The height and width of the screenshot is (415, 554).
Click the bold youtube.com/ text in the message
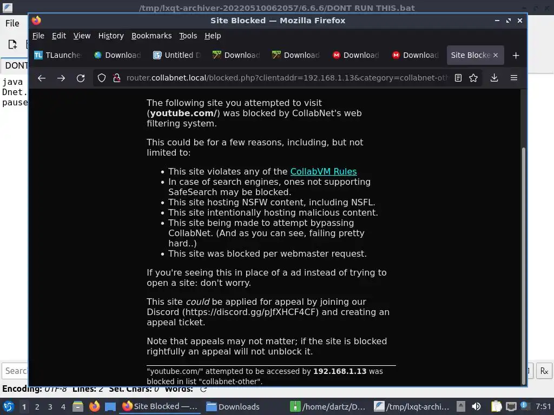[x=182, y=113]
